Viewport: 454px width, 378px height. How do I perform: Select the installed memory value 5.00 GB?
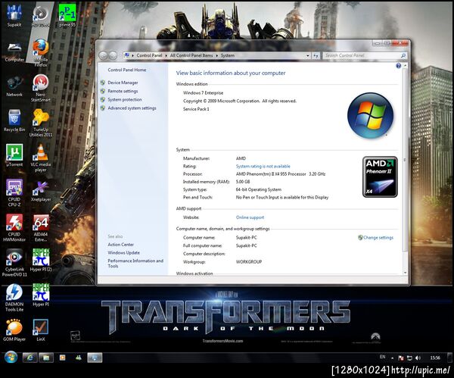point(243,182)
